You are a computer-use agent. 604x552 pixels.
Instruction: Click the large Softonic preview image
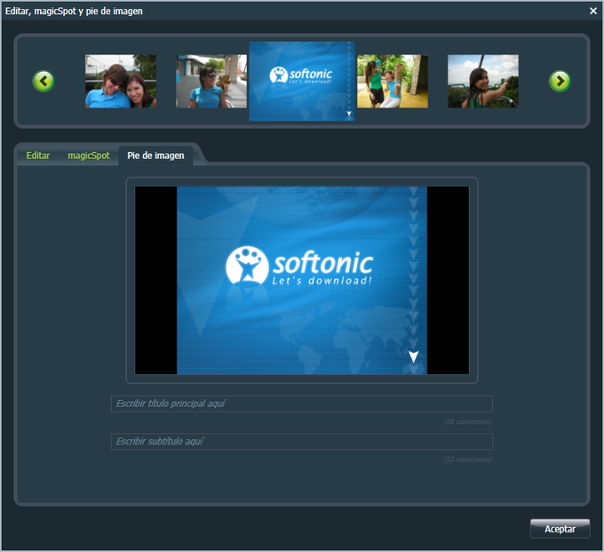[x=302, y=280]
